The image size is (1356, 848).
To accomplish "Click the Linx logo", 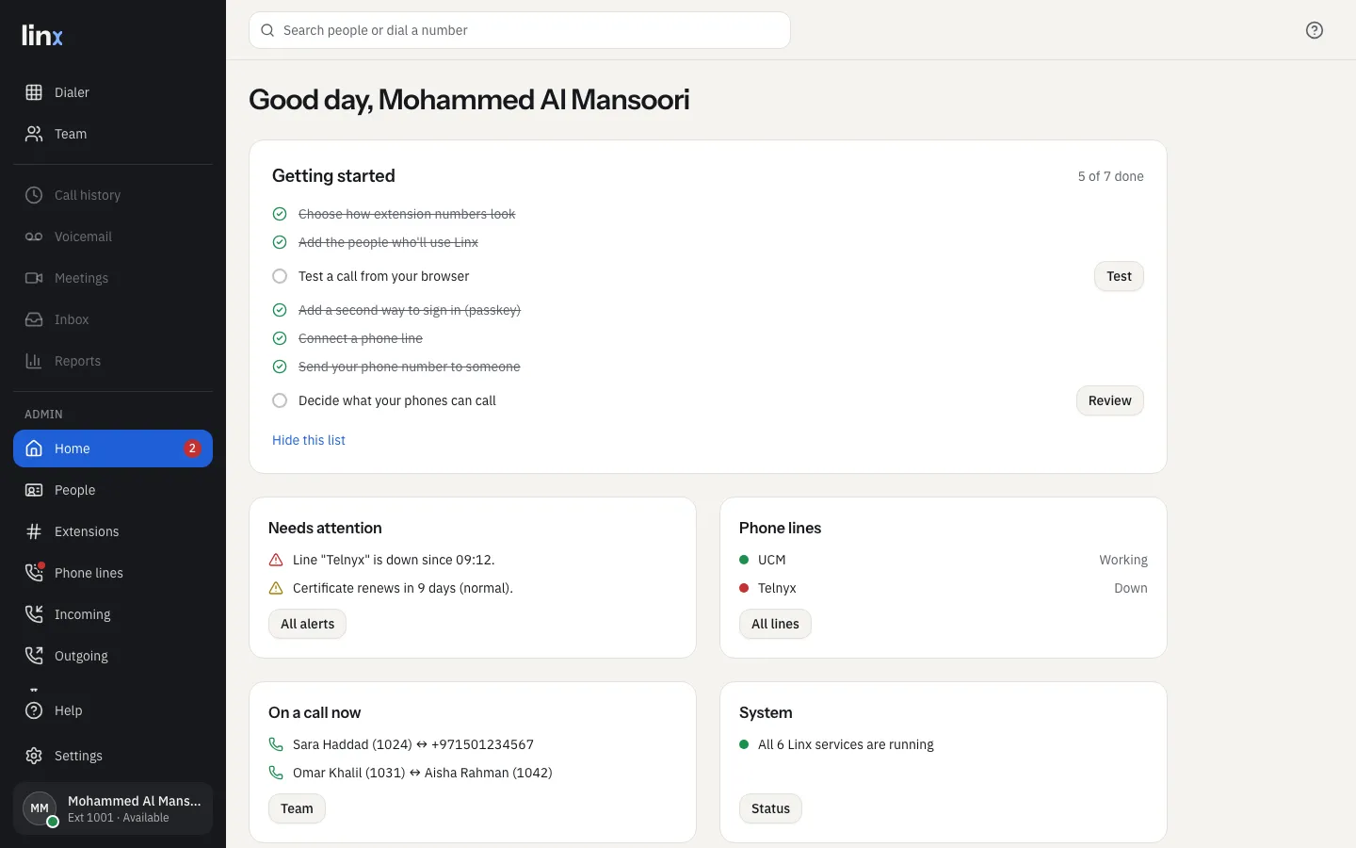I will pos(42,35).
